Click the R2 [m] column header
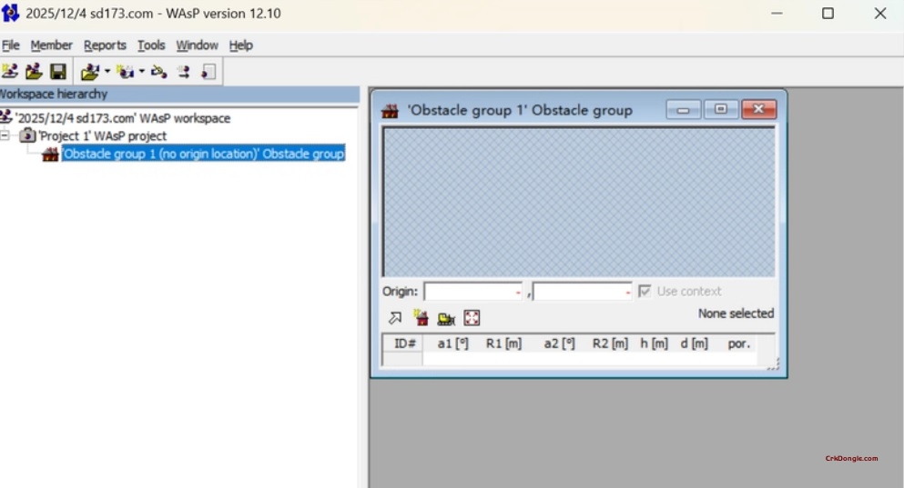 click(x=610, y=344)
